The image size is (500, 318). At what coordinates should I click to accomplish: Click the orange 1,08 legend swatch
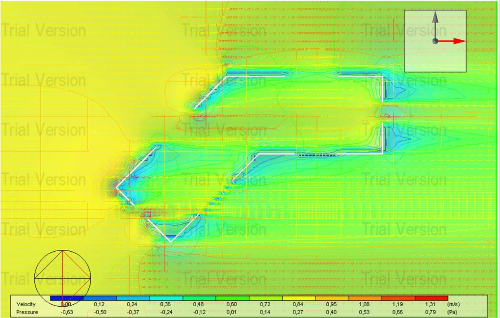(365, 298)
